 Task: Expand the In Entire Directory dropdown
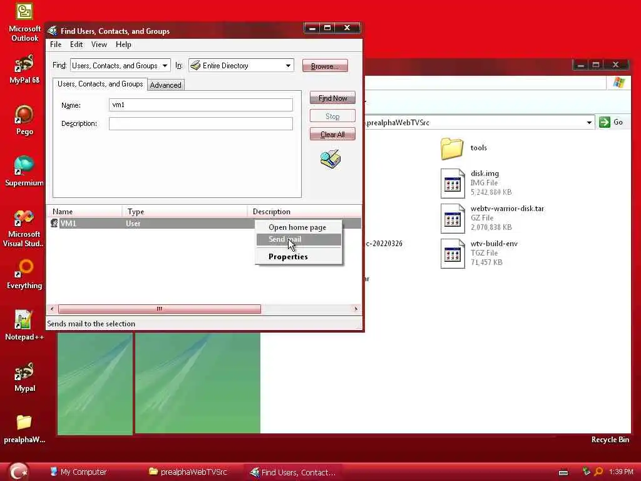pyautogui.click(x=288, y=66)
